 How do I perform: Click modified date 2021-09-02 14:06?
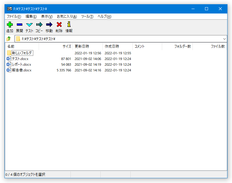coord(88,59)
